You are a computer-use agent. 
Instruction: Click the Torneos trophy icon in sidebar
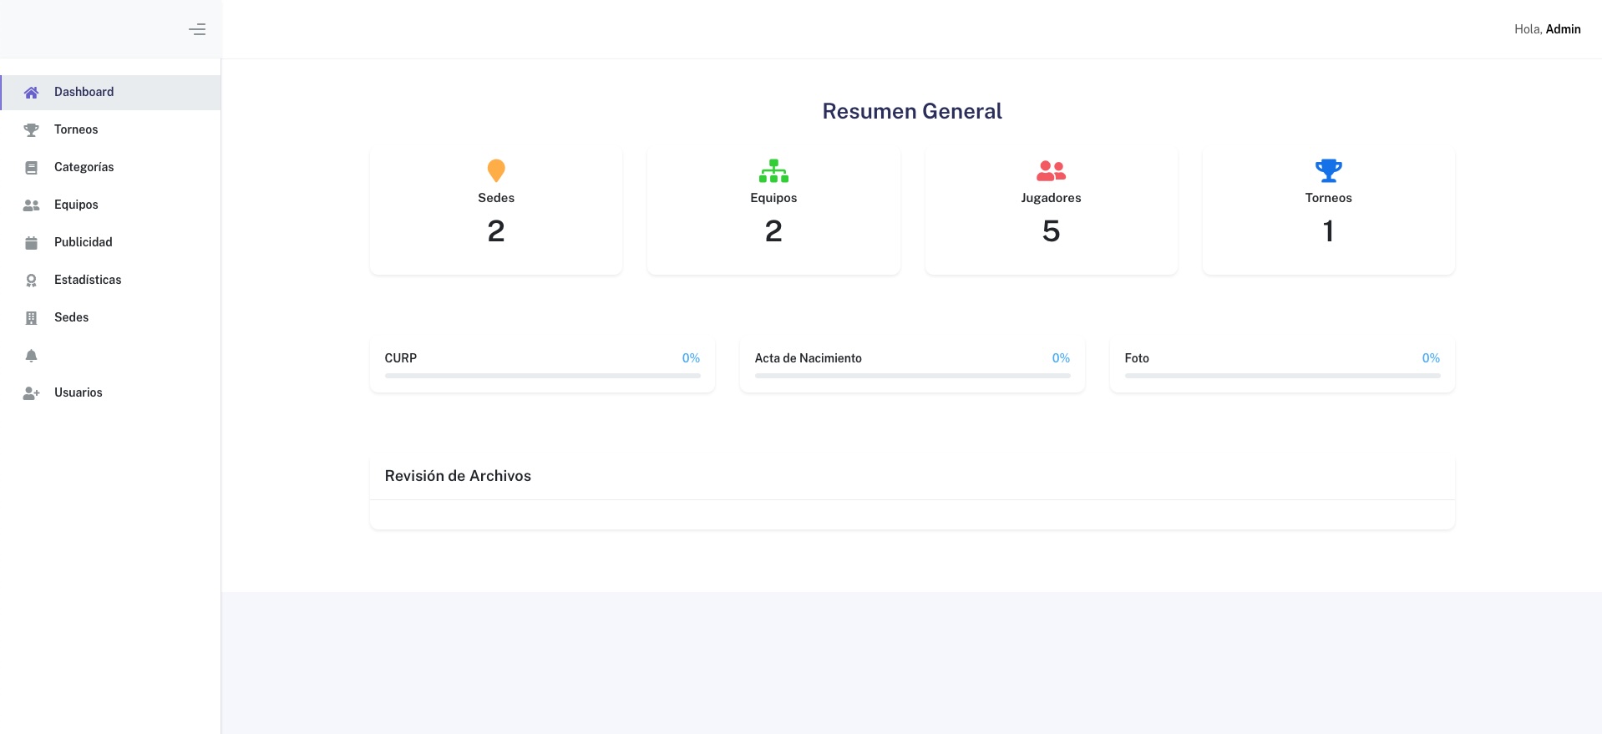point(31,130)
